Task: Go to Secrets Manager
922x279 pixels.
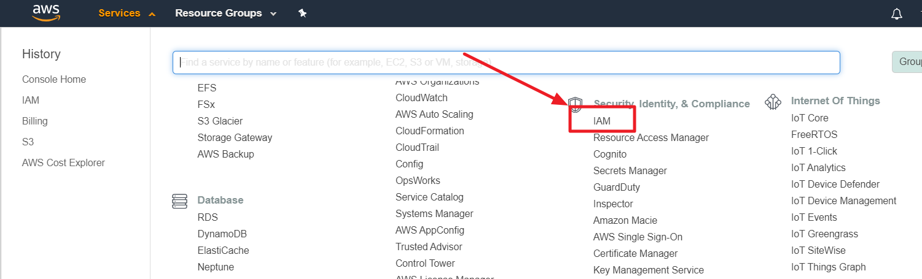Action: coord(630,170)
